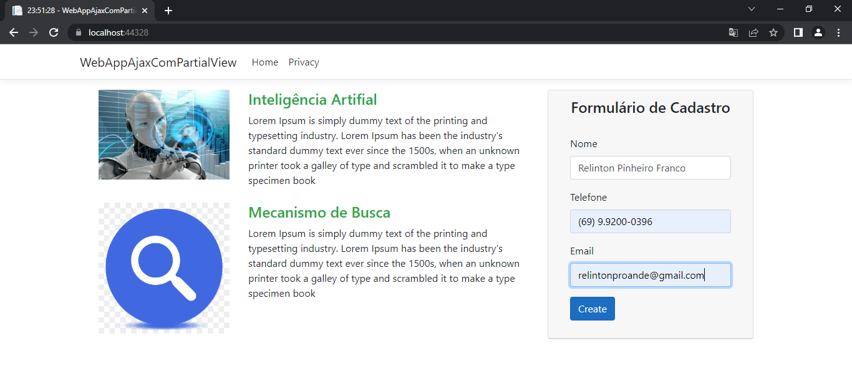Image resolution: width=852 pixels, height=366 pixels.
Task: Click the Email input field
Action: [650, 275]
